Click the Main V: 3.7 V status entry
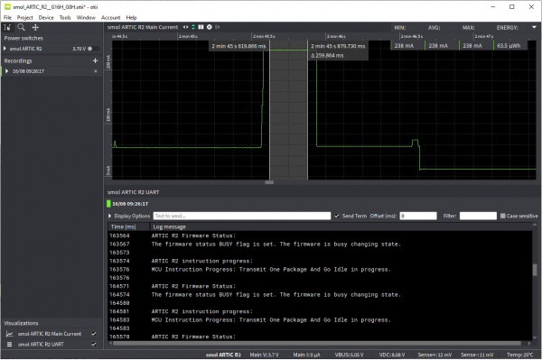The height and width of the screenshot is (360, 542). [264, 355]
